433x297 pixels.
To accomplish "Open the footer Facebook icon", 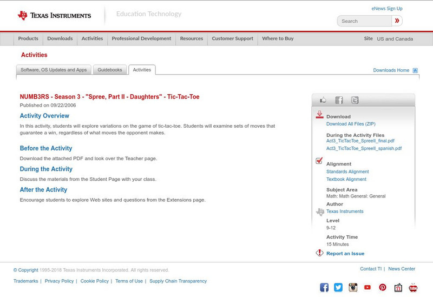I will (x=324, y=287).
